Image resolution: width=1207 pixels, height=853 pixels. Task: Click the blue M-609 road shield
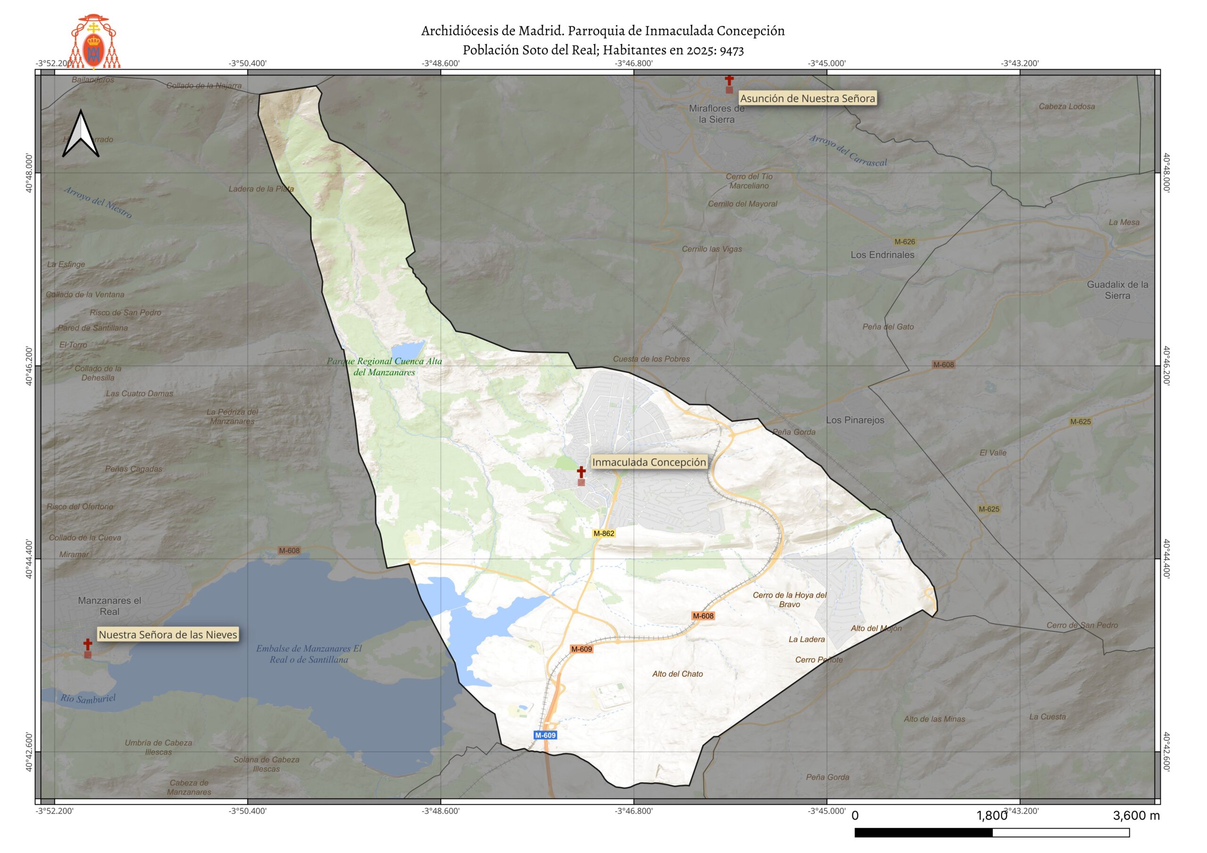coord(545,735)
